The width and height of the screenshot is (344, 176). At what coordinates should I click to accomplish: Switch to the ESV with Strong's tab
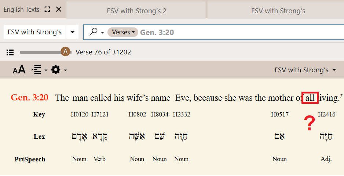tap(278, 11)
